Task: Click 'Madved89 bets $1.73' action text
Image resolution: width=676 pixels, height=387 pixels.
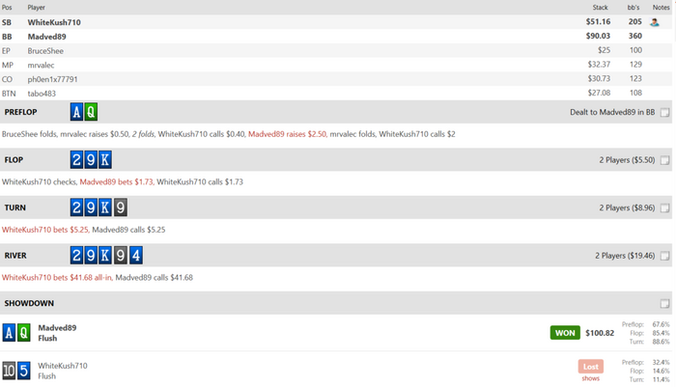Action: (117, 181)
